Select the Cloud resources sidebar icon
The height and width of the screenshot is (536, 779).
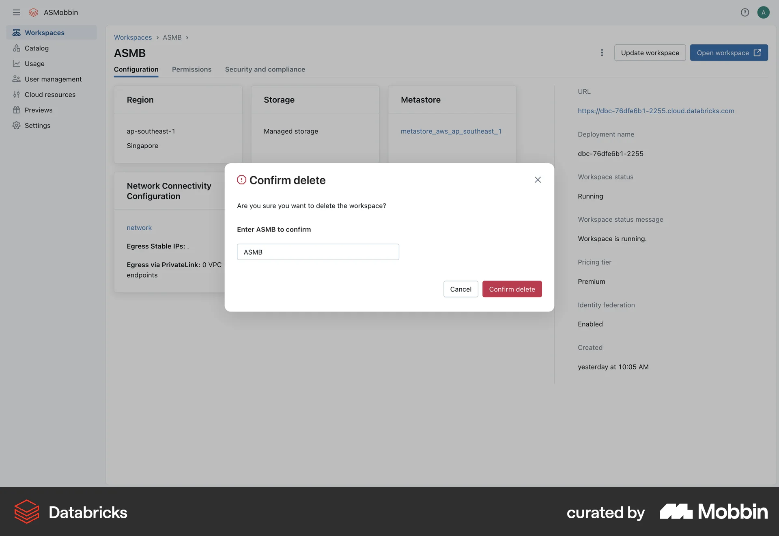click(x=16, y=94)
